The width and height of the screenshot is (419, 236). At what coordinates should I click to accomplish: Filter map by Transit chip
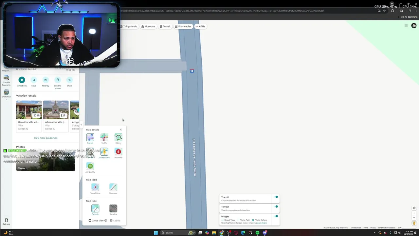coord(165,26)
